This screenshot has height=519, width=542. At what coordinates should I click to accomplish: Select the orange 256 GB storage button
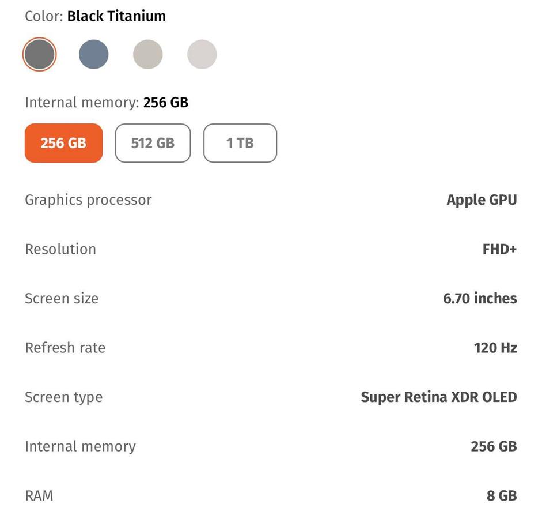63,143
